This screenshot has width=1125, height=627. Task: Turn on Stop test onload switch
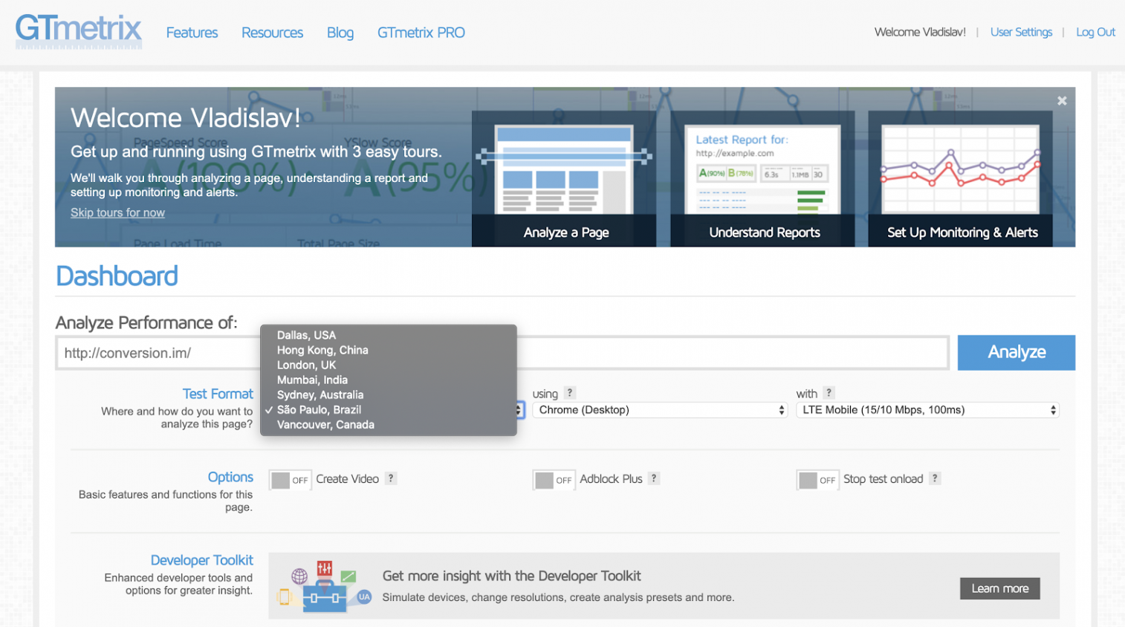point(817,480)
